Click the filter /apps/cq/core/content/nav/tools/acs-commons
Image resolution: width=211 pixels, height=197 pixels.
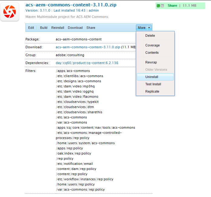(x=95, y=127)
